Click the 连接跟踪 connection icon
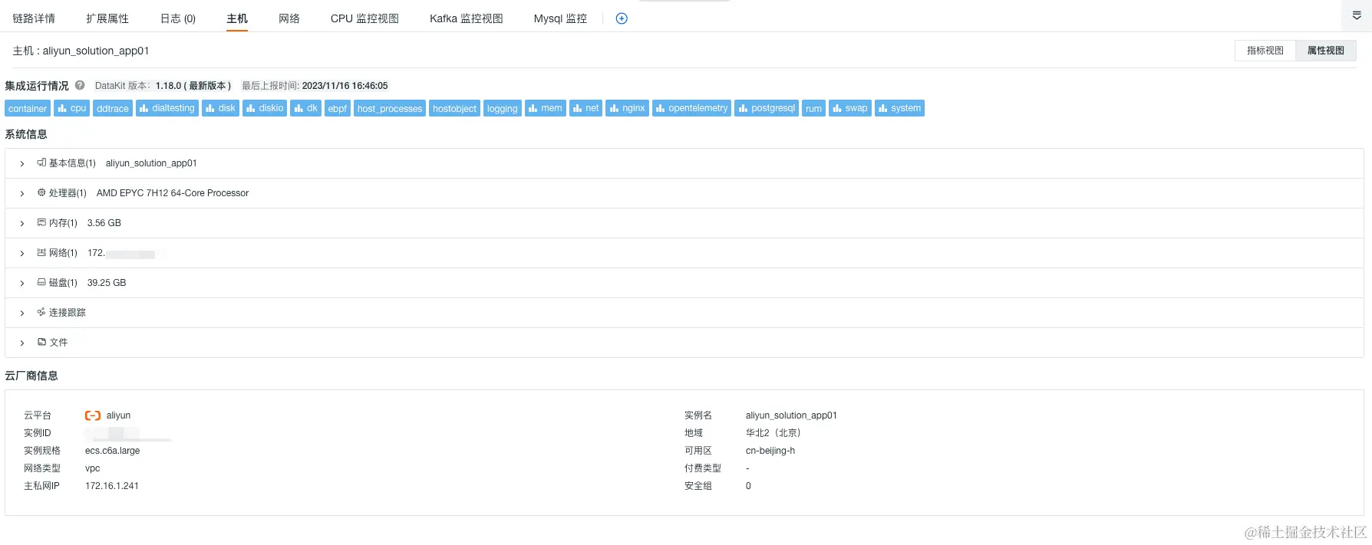 41,312
